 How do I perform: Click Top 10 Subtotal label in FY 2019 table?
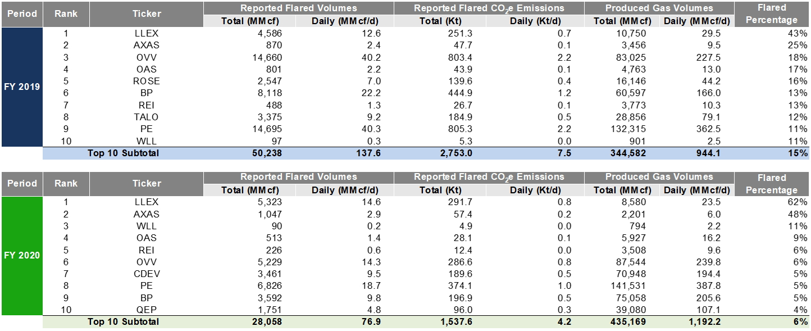(123, 153)
